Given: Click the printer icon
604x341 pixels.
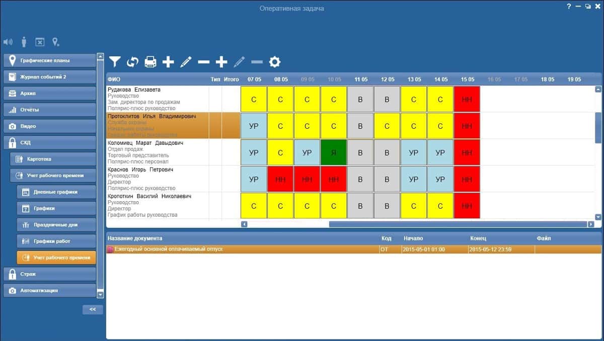Looking at the screenshot, I should (150, 62).
